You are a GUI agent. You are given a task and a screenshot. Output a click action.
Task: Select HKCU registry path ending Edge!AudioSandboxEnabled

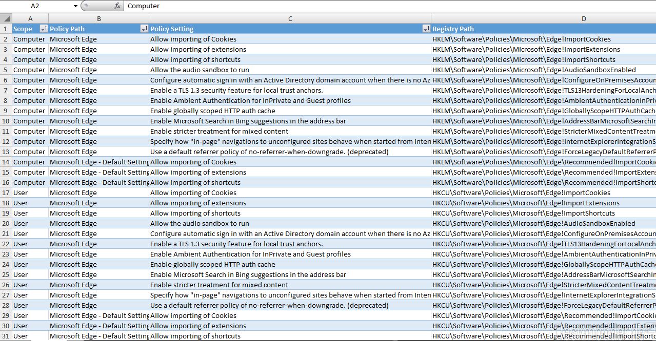click(x=544, y=223)
